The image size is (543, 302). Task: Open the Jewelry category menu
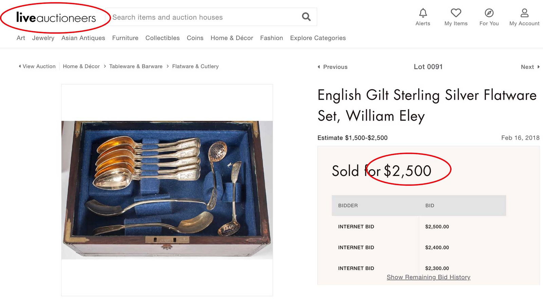43,38
